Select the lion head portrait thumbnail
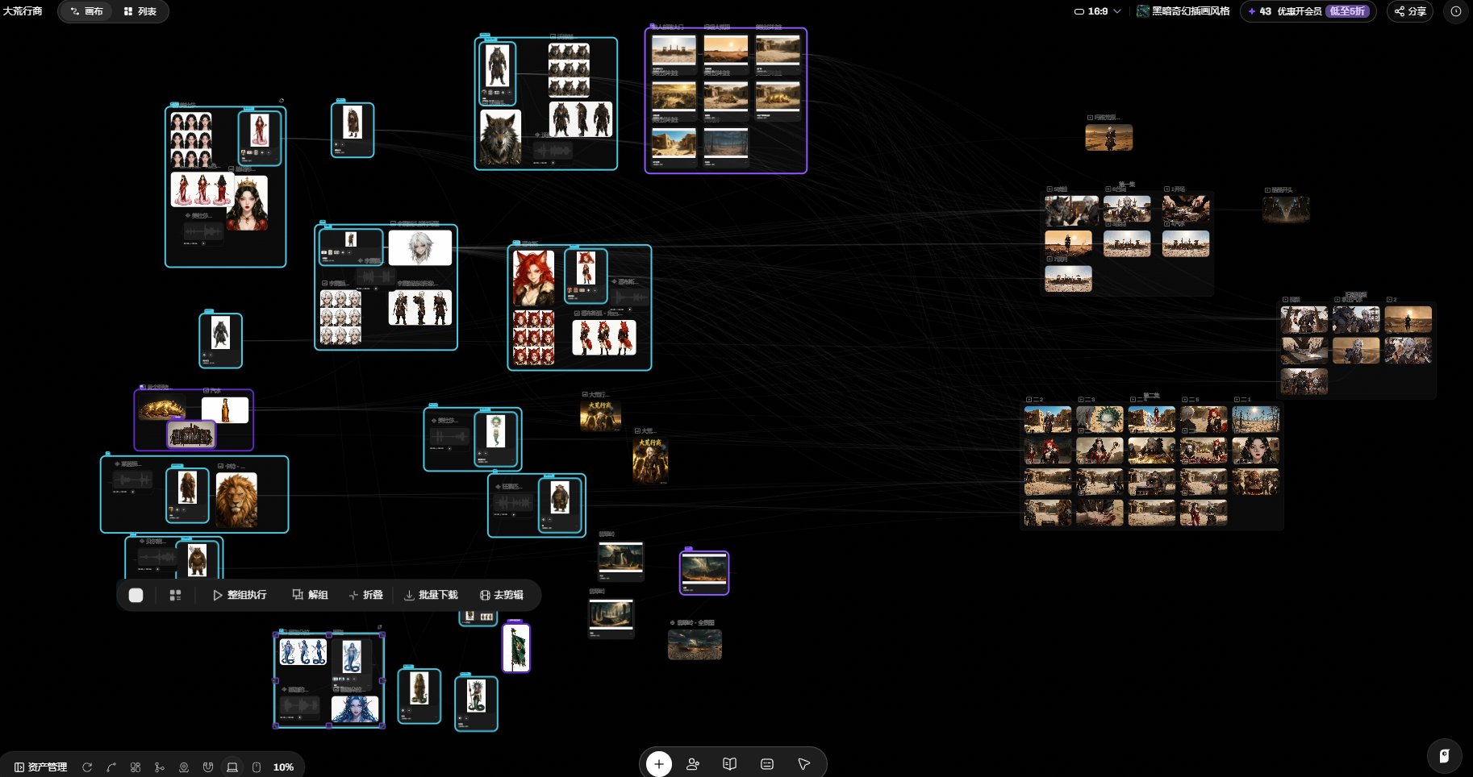This screenshot has width=1473, height=777. pyautogui.click(x=236, y=500)
